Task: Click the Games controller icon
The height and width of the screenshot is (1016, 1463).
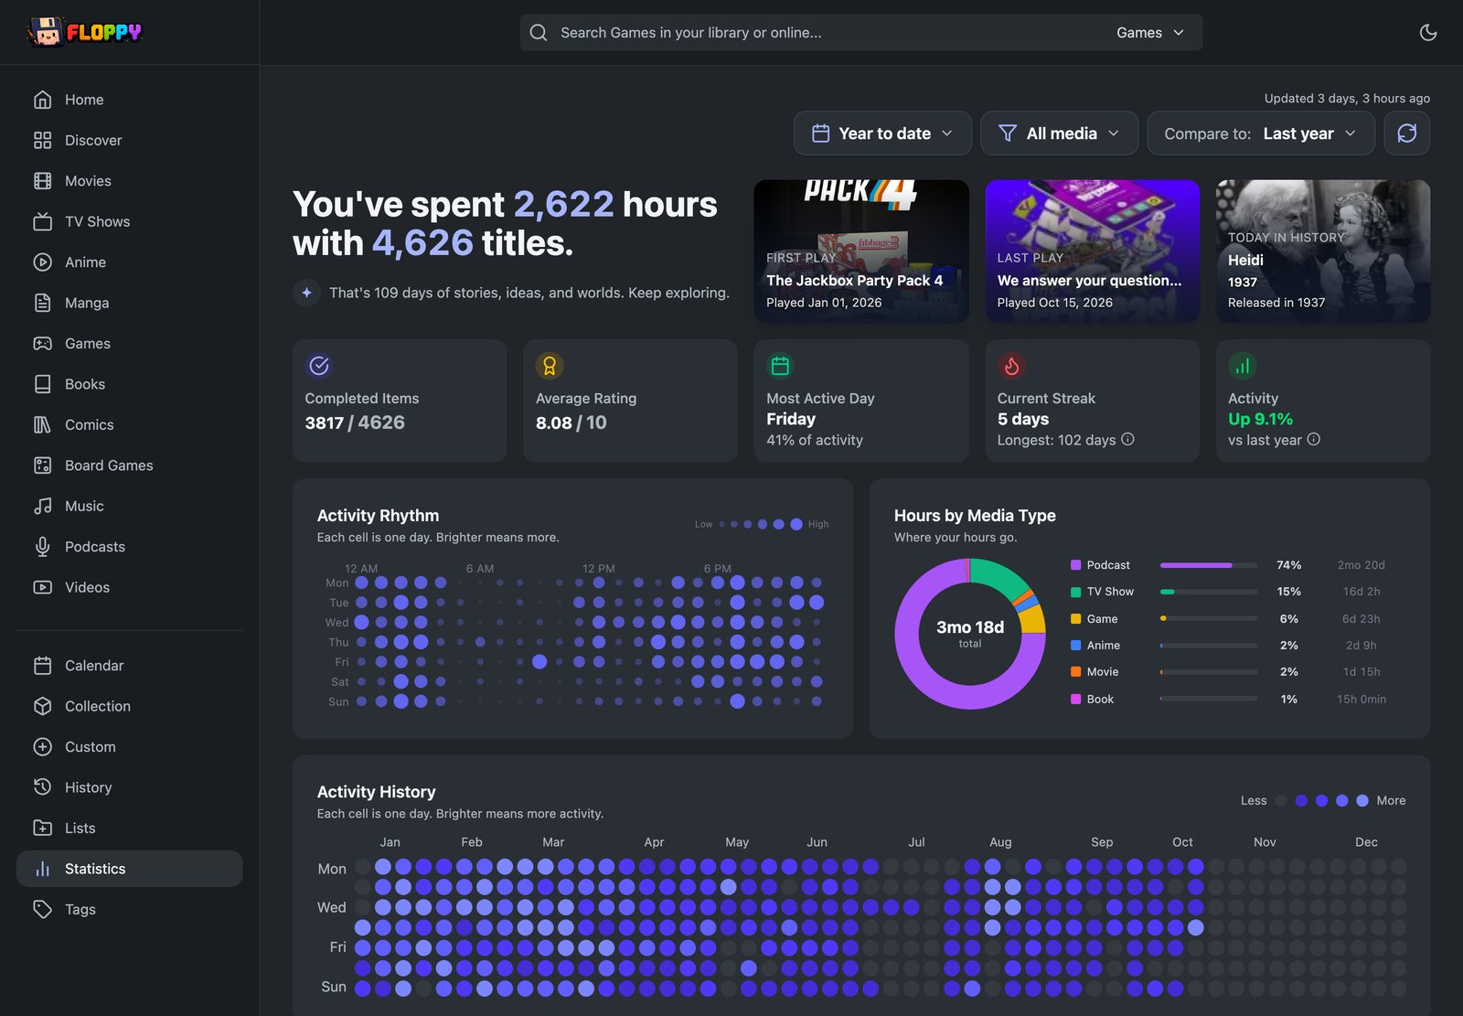Action: tap(43, 344)
